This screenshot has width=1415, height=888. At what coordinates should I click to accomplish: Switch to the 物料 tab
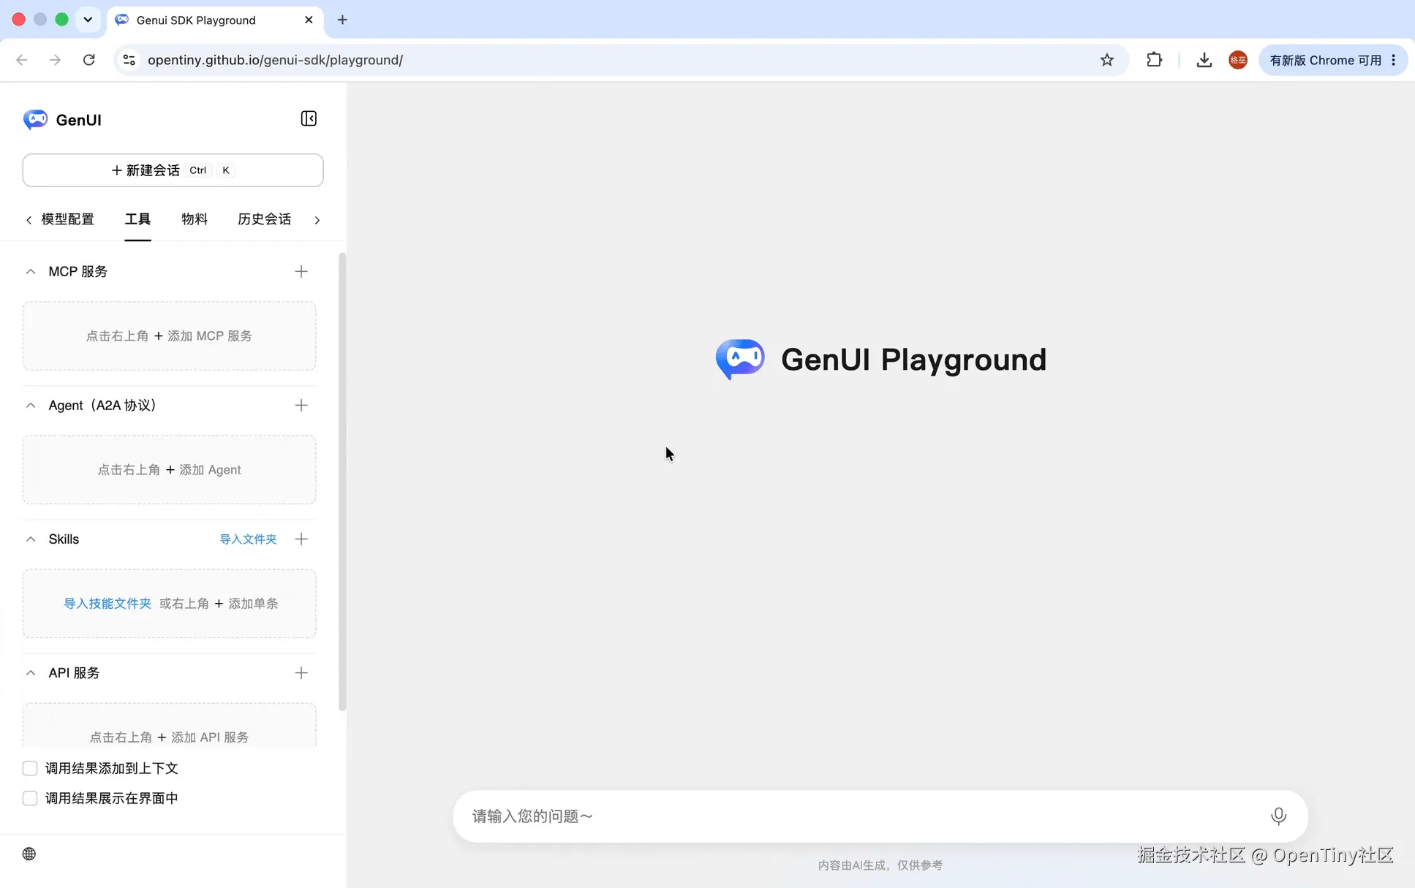tap(195, 219)
